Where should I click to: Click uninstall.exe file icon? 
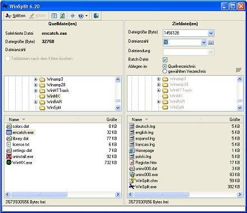click(x=9, y=156)
